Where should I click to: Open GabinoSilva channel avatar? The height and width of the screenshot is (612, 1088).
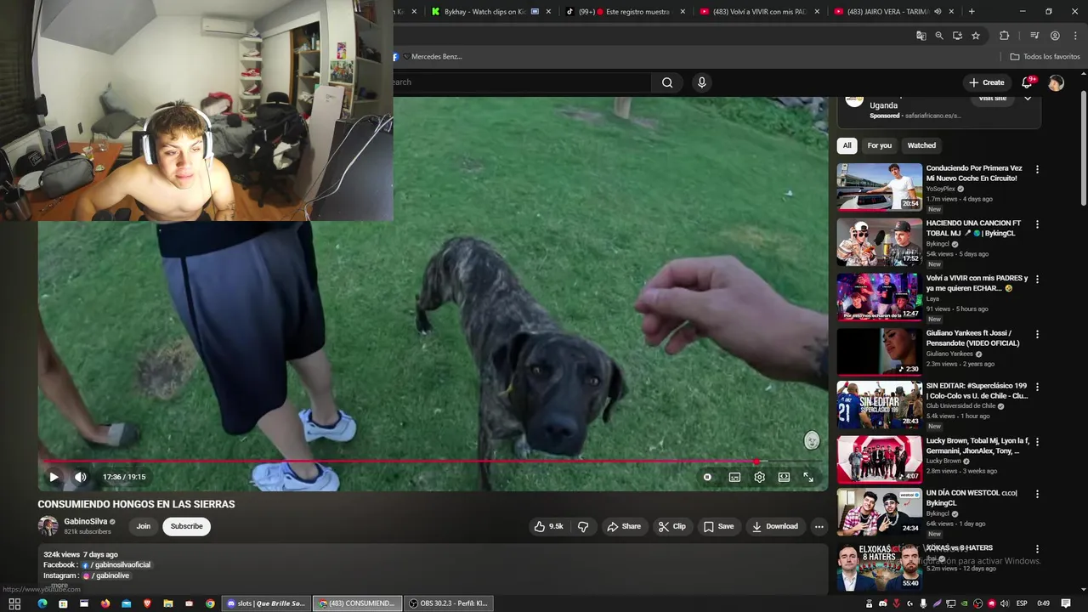pyautogui.click(x=48, y=526)
